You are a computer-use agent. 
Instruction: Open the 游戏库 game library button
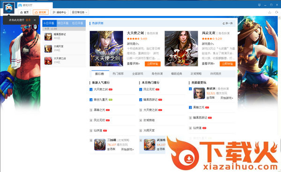pos(41,12)
